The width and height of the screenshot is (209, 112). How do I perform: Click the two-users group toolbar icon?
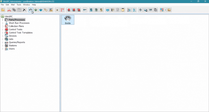tap(129, 10)
